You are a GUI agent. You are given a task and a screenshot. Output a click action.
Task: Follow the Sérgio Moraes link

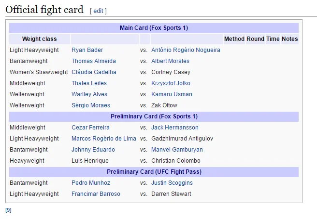[91, 105]
